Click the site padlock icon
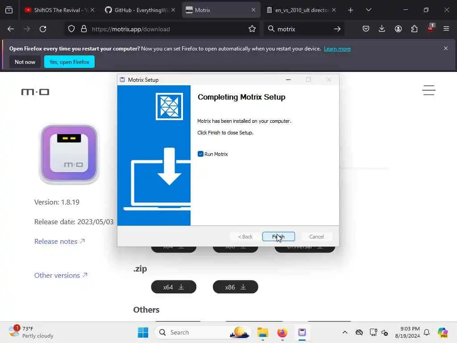Image resolution: width=457 pixels, height=343 pixels. click(x=84, y=29)
